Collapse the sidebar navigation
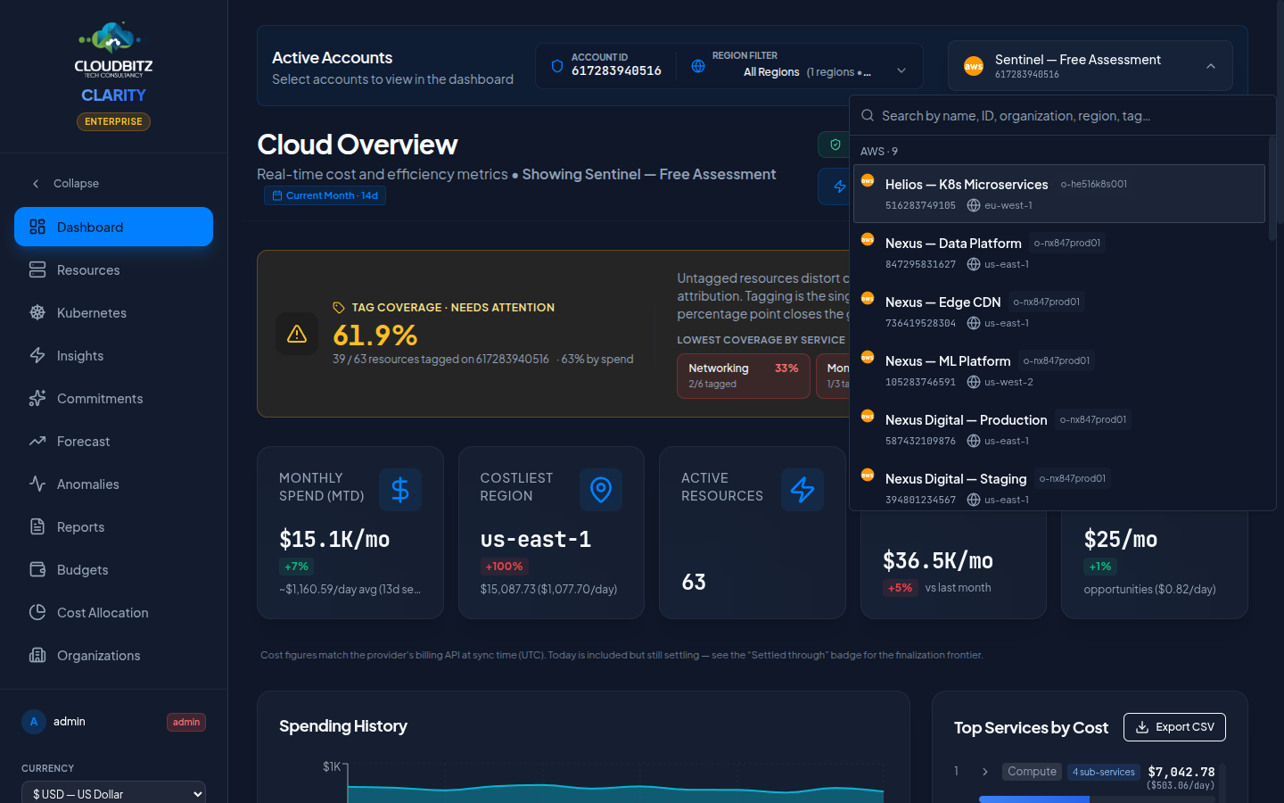The image size is (1284, 803). 66,183
